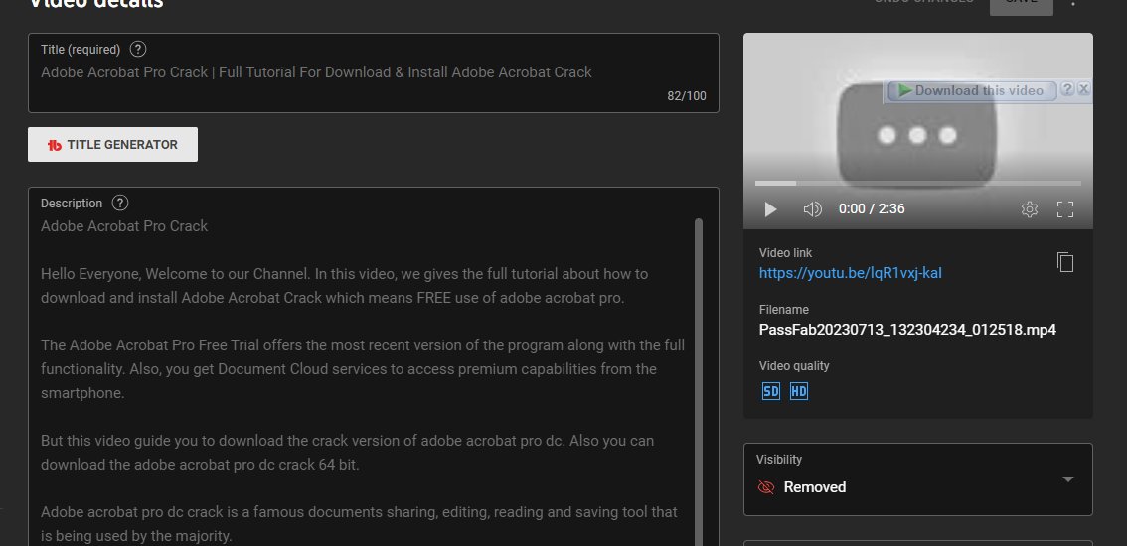Viewport: 1127px width, 546px height.
Task: Click the Video quality label
Action: pos(794,366)
